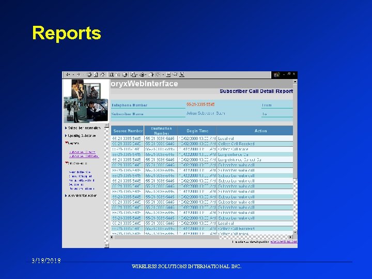Open the History globe icon
Viewport: 372px width, 279px height.
(125, 75)
